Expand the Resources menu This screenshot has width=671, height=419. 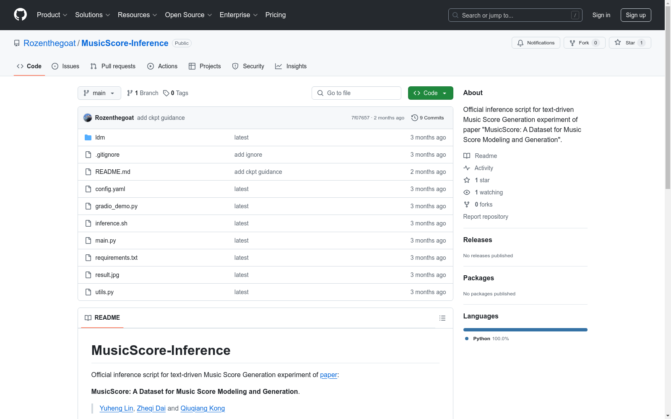point(137,15)
